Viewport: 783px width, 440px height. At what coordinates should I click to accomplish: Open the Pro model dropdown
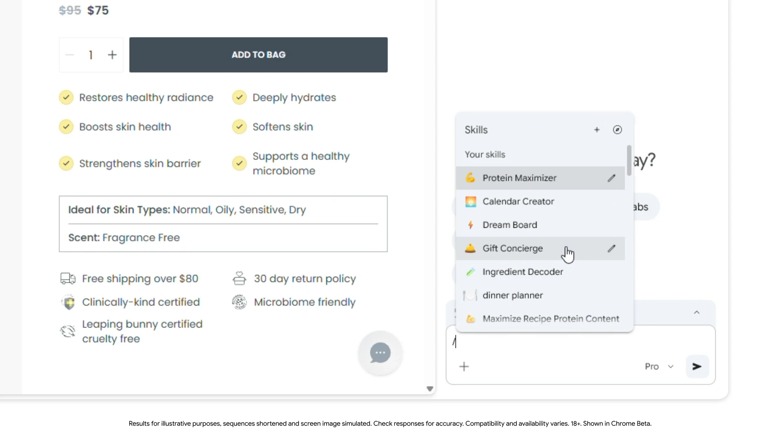point(658,366)
